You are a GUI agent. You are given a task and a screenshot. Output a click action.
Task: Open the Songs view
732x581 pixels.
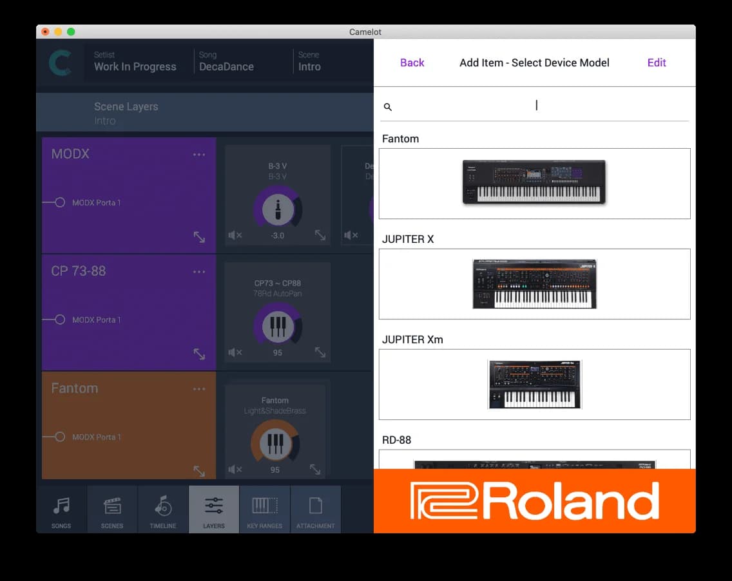click(61, 510)
